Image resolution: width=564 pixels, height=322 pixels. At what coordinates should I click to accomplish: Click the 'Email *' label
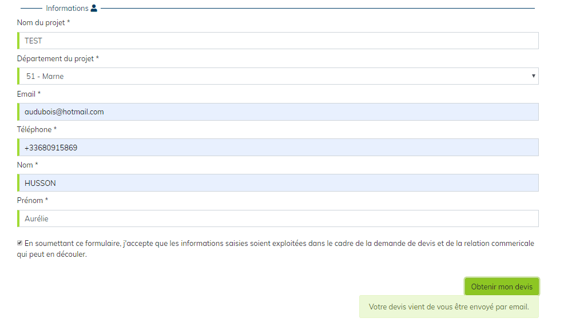click(29, 94)
